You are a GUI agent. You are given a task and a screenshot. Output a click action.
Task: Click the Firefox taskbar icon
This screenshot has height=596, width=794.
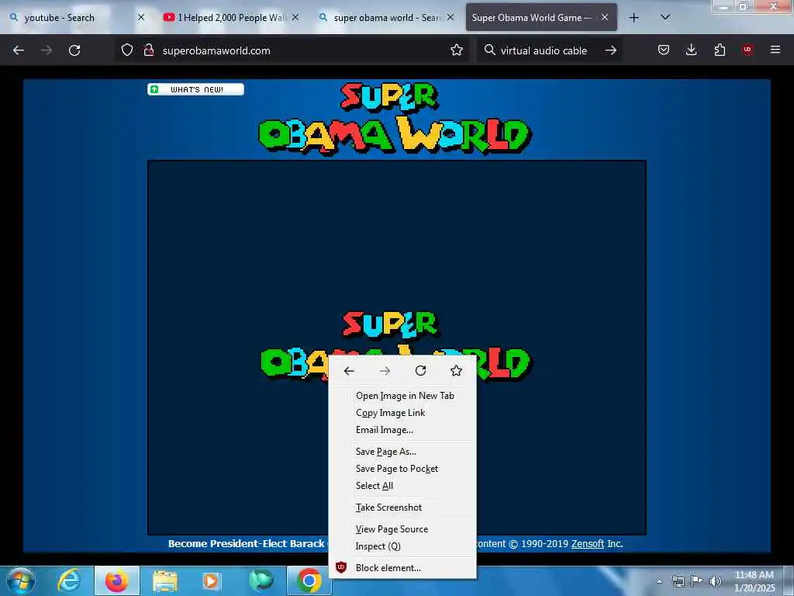(x=117, y=580)
